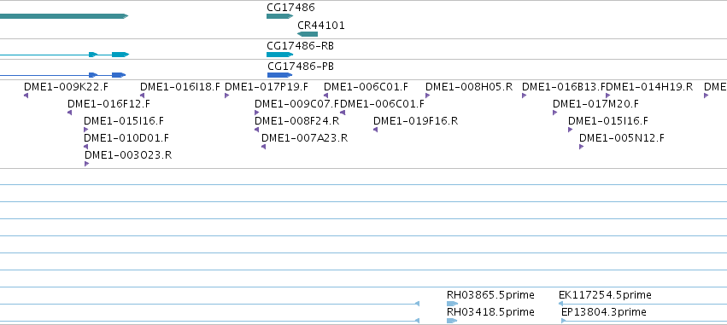The image size is (727, 325).
Task: Click the DME1-008F24.R feature label
Action: click(297, 121)
